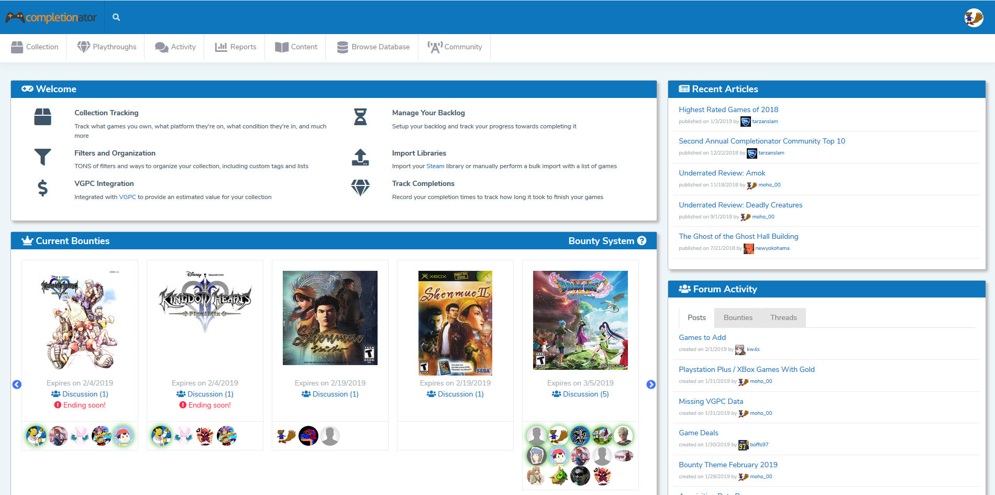Open Underrated Review: Deadly Creatures
This screenshot has width=995, height=495.
pyautogui.click(x=740, y=205)
